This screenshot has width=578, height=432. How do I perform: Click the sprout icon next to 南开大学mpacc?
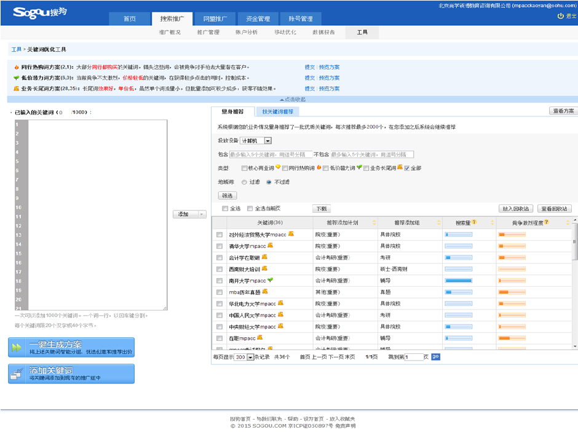pyautogui.click(x=271, y=280)
